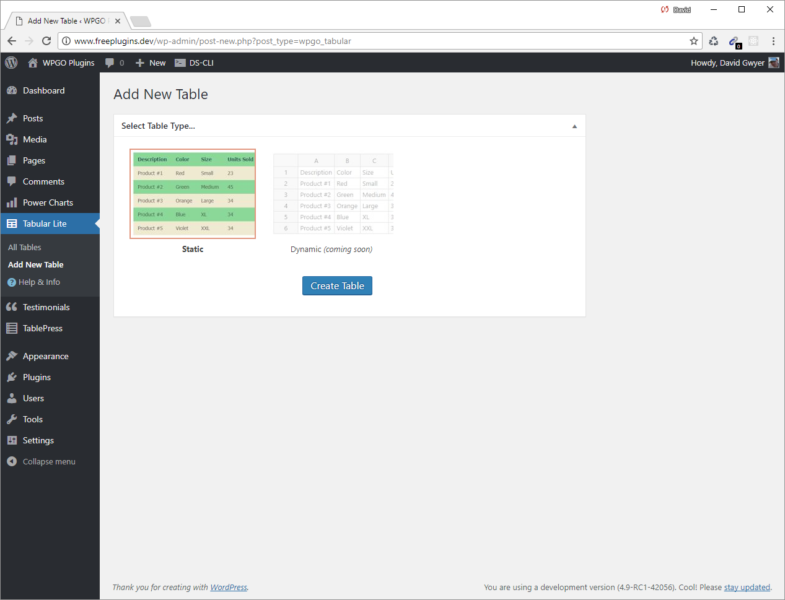Click the link extension icon with badge
The width and height of the screenshot is (785, 600).
pos(734,41)
